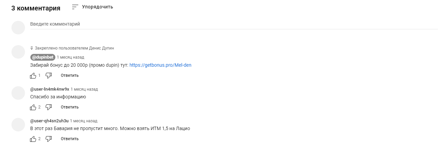Open the @dupinbet channel badge
The width and height of the screenshot is (441, 157).
43,57
